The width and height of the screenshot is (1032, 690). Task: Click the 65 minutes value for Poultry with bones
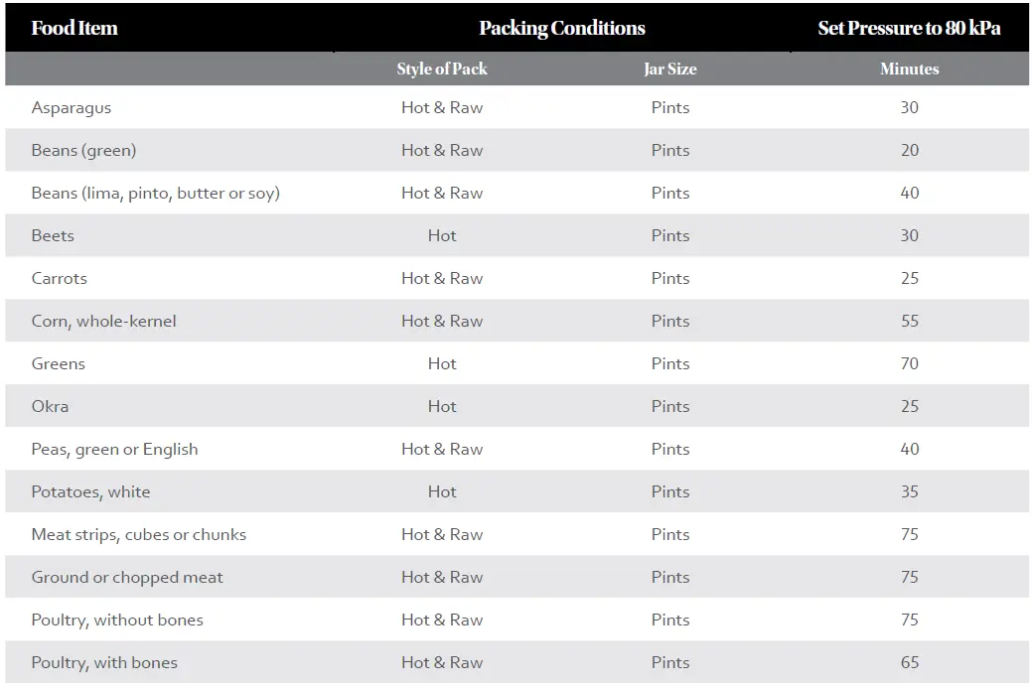pos(909,662)
